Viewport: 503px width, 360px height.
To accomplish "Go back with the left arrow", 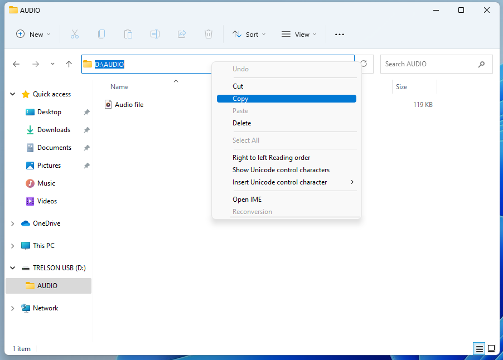I will click(x=16, y=64).
